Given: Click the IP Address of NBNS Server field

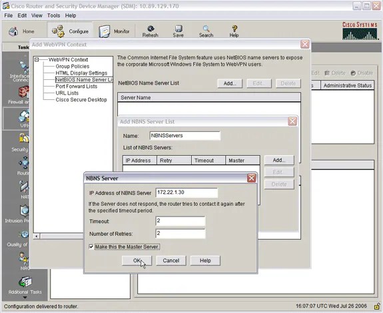Looking at the screenshot, I should point(187,192).
